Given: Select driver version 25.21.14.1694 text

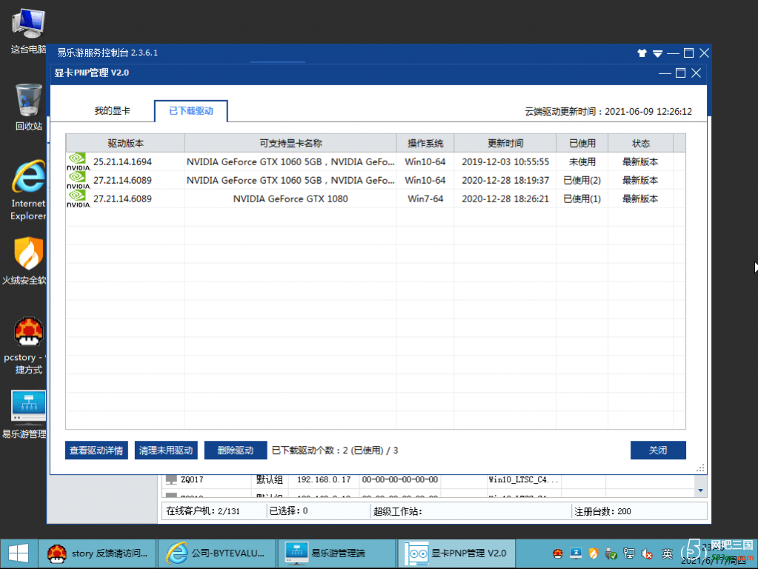Looking at the screenshot, I should click(122, 162).
